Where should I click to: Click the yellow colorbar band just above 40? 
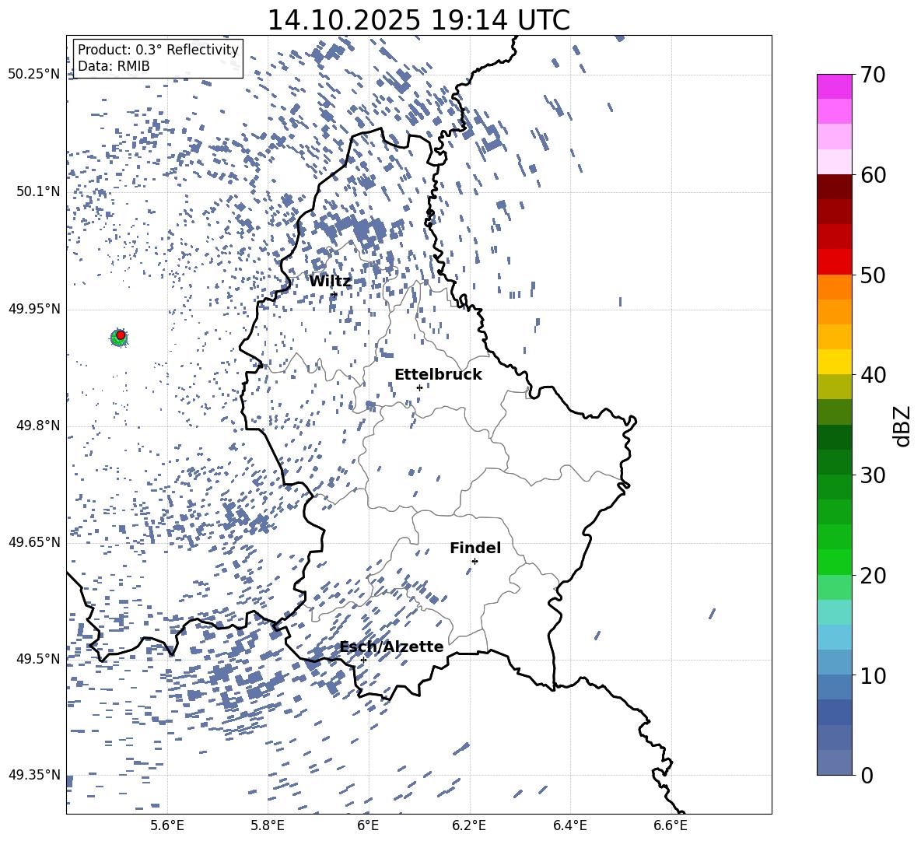(835, 362)
